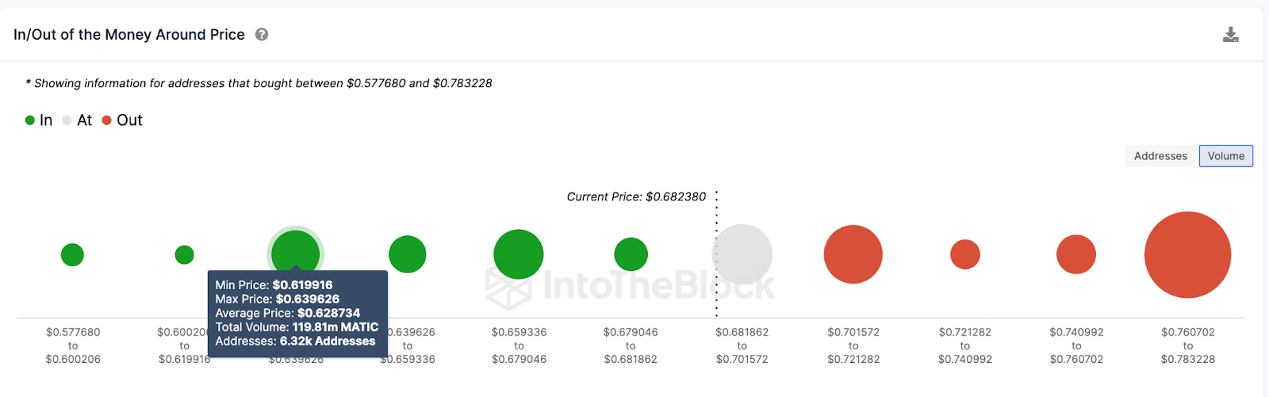The width and height of the screenshot is (1269, 397).
Task: Click small red bubble for $0.721282 range
Action: tap(965, 254)
